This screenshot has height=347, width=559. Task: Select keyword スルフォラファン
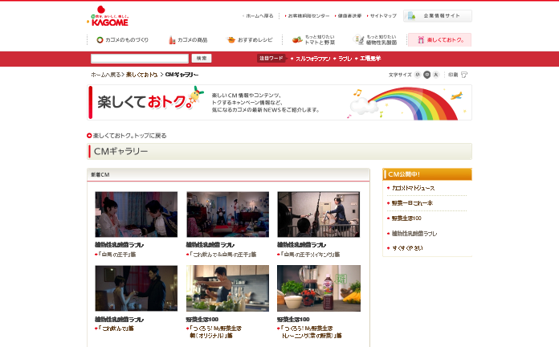312,59
